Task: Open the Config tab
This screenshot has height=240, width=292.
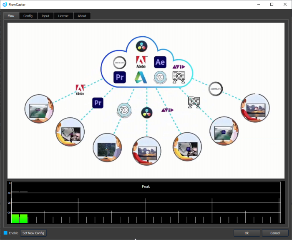Action: click(x=28, y=16)
